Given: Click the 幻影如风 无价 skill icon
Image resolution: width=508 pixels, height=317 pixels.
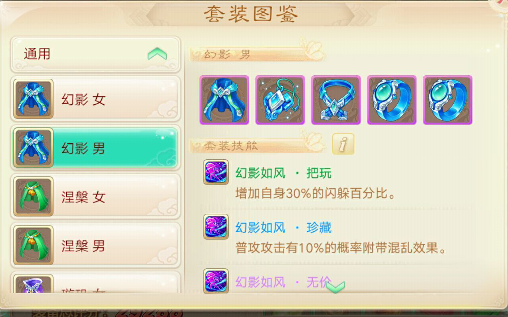Looking at the screenshot, I should 216,281.
